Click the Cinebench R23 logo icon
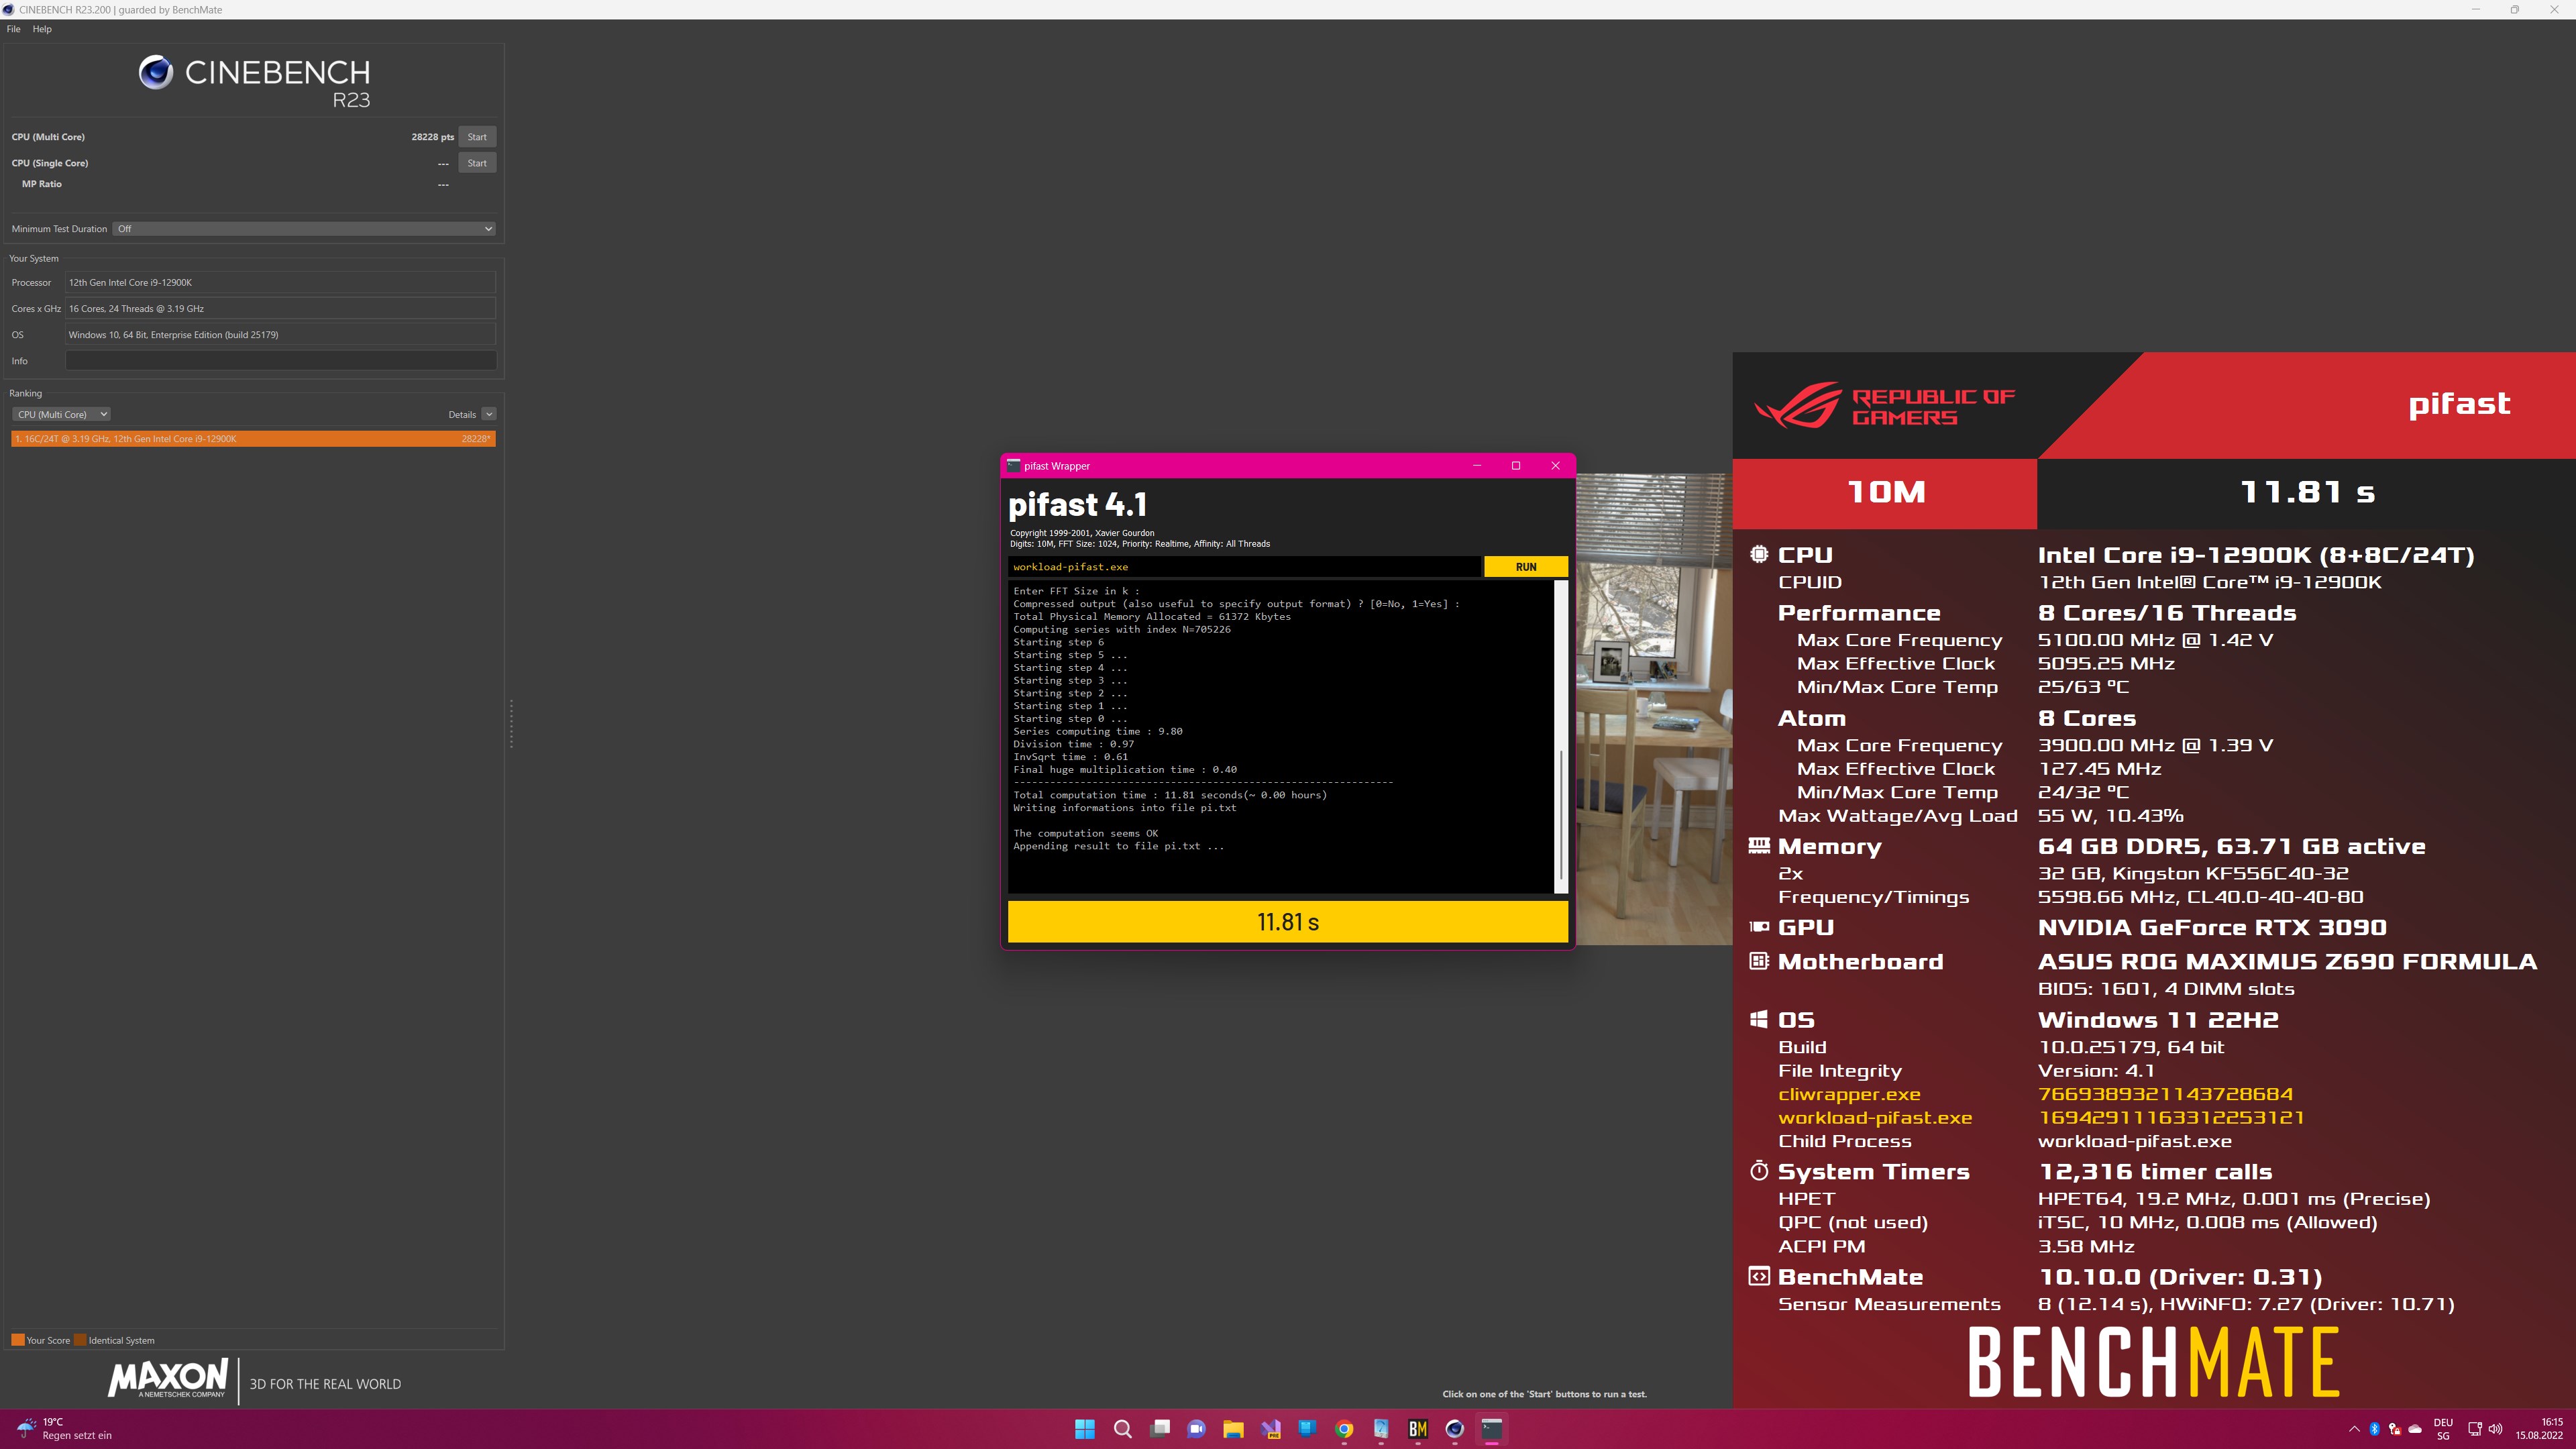The width and height of the screenshot is (2576, 1449). pyautogui.click(x=155, y=73)
